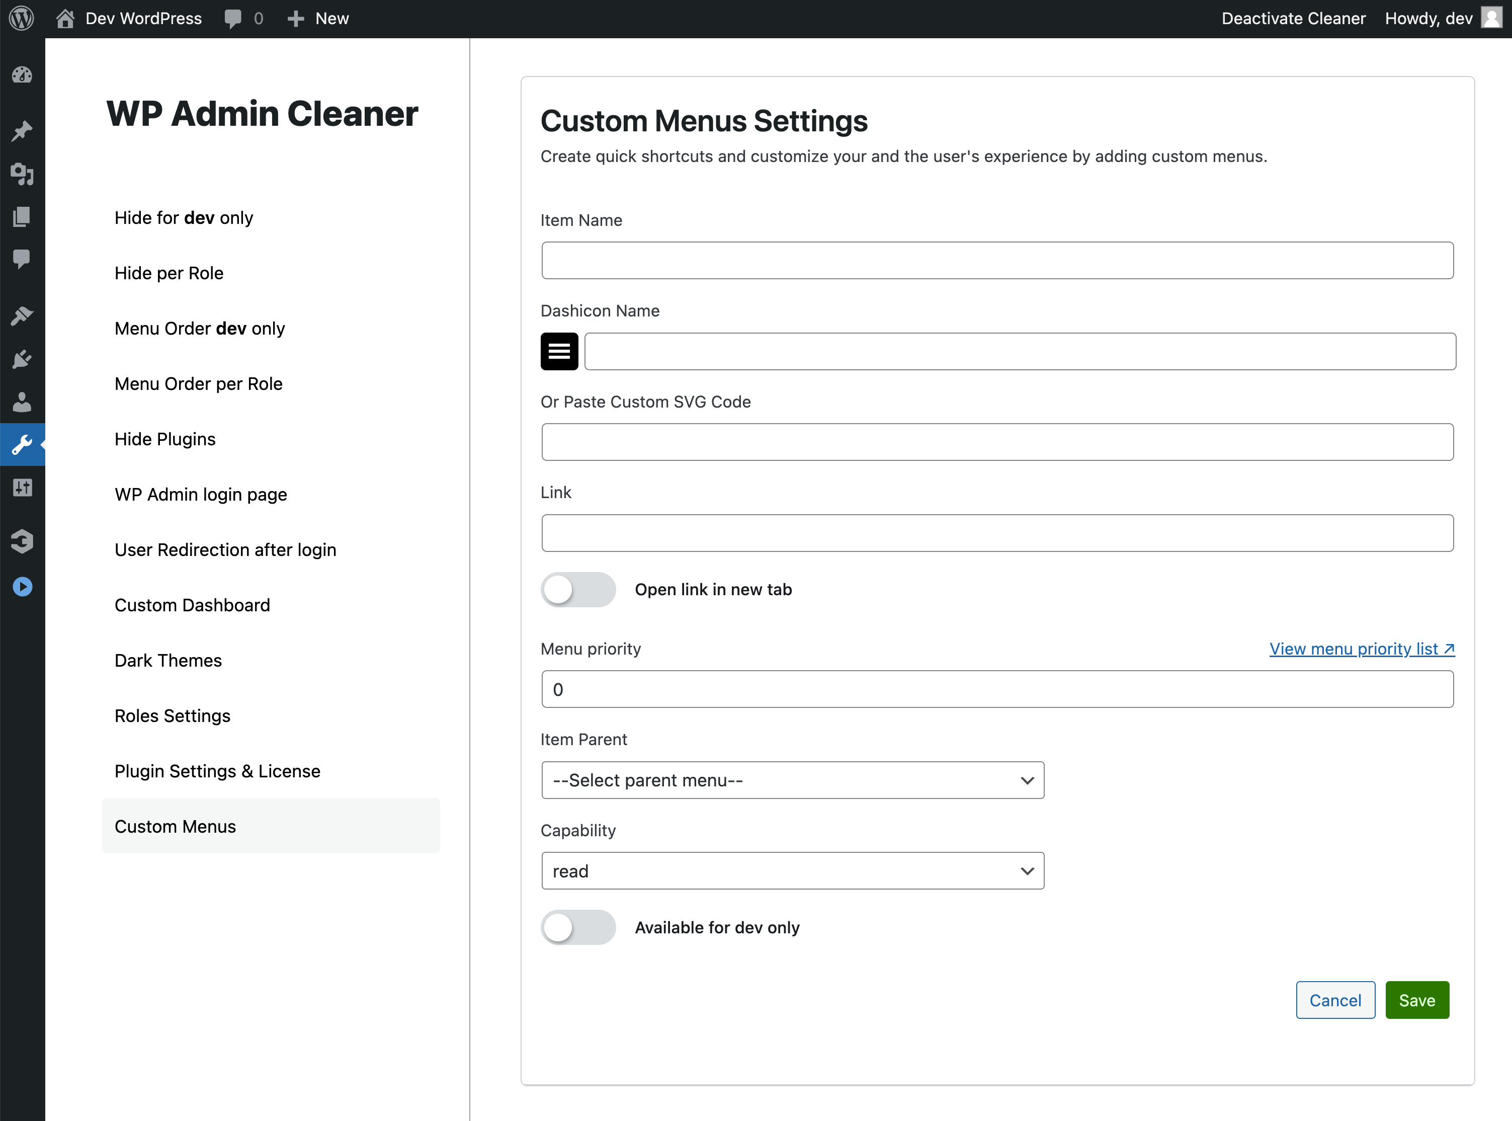Click Deactivate Cleaner in admin bar
The image size is (1512, 1121).
[1294, 18]
